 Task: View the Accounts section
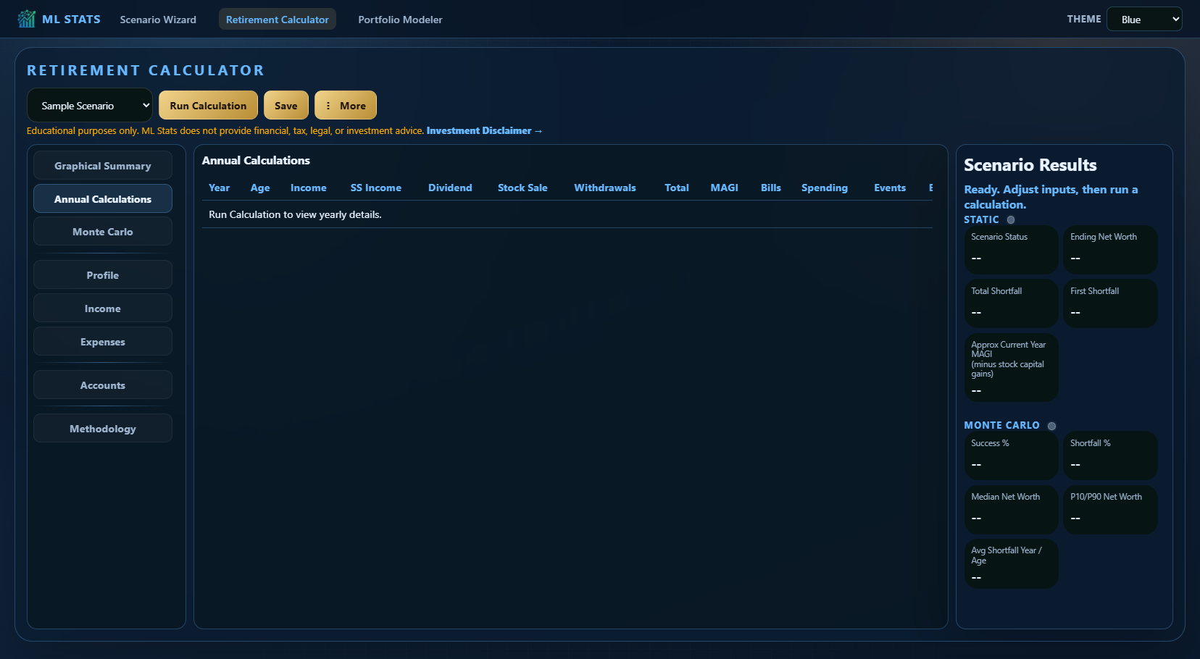pyautogui.click(x=103, y=385)
